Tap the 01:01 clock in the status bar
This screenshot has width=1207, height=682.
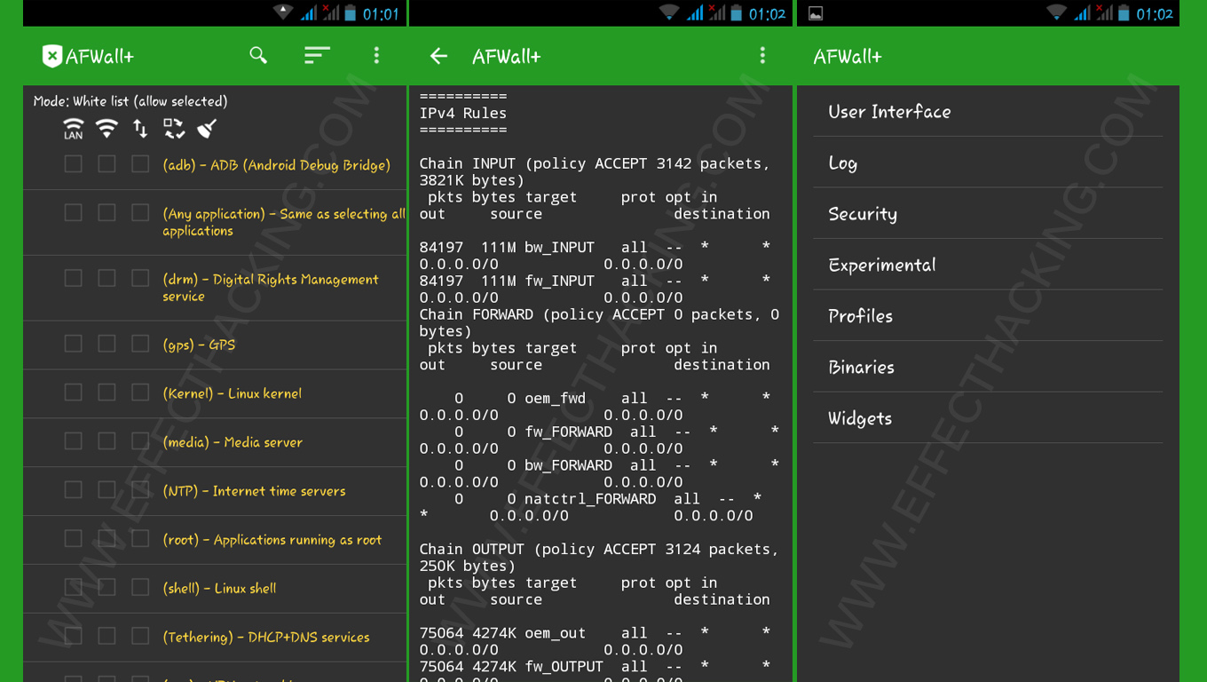point(381,13)
